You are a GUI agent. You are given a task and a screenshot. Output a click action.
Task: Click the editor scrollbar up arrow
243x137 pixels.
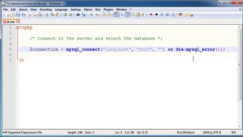tap(240, 27)
